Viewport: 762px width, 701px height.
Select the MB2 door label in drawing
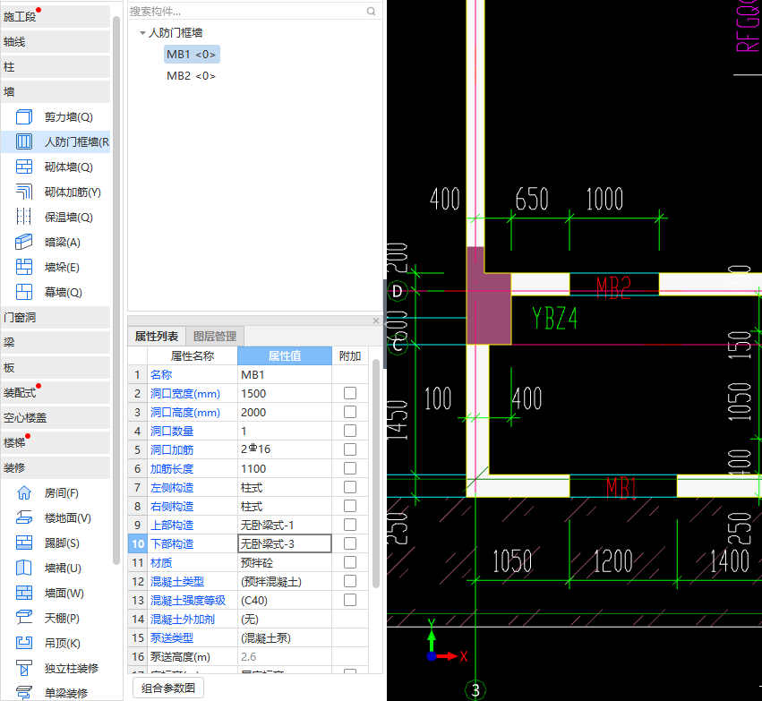pyautogui.click(x=613, y=287)
